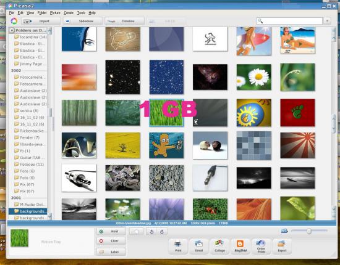This screenshot has height=265, width=340.
Task: Select the libseda-java folder
Action: 30,144
